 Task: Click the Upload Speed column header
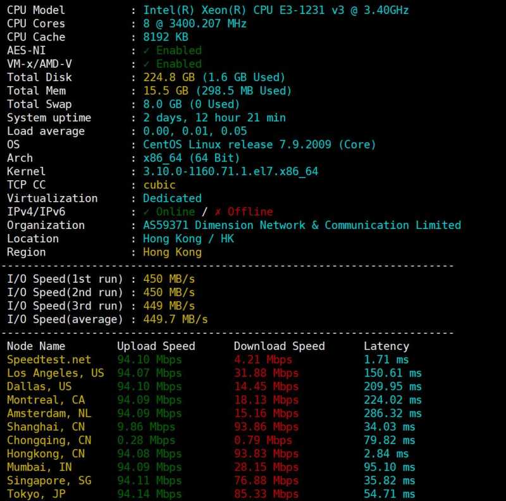(156, 347)
